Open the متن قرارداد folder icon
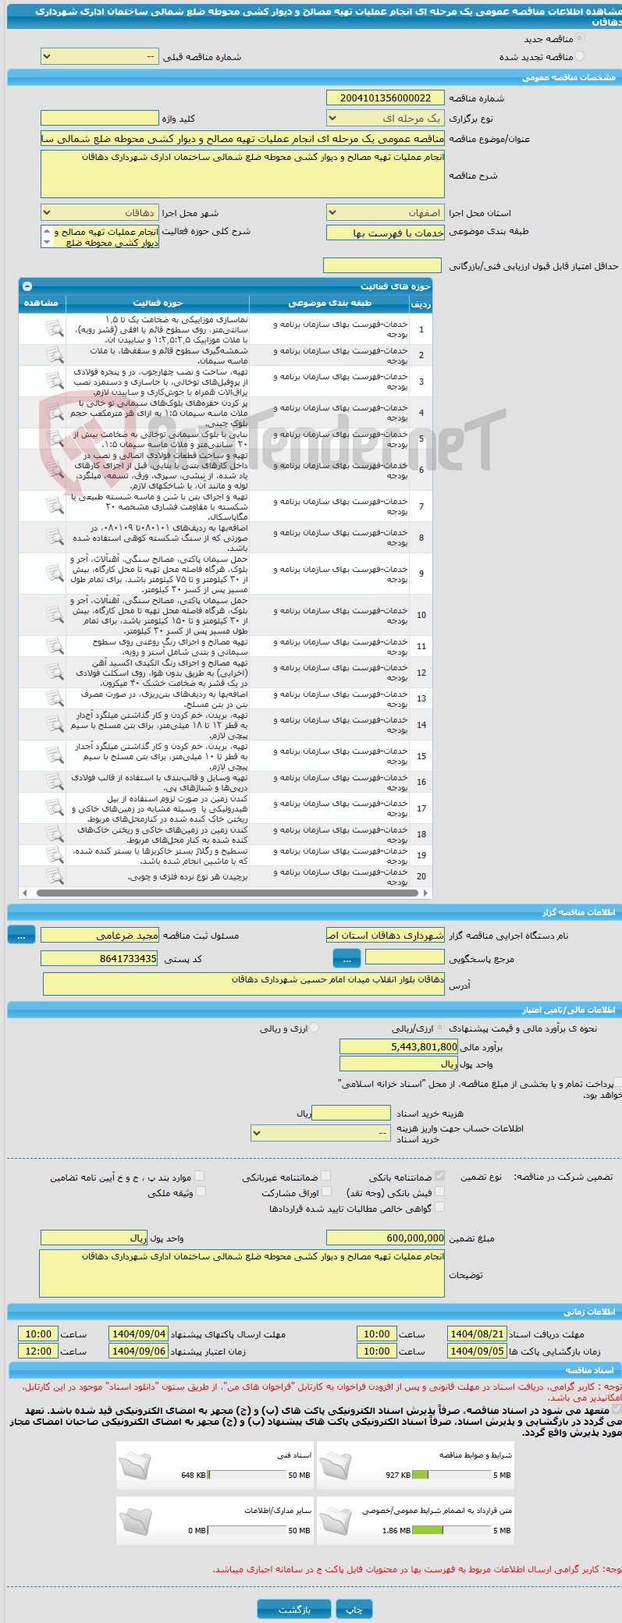This screenshot has width=622, height=1623. (x=335, y=1521)
